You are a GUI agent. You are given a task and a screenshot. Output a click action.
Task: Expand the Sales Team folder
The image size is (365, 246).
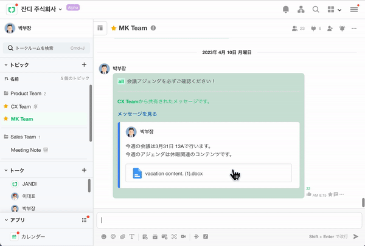22,137
